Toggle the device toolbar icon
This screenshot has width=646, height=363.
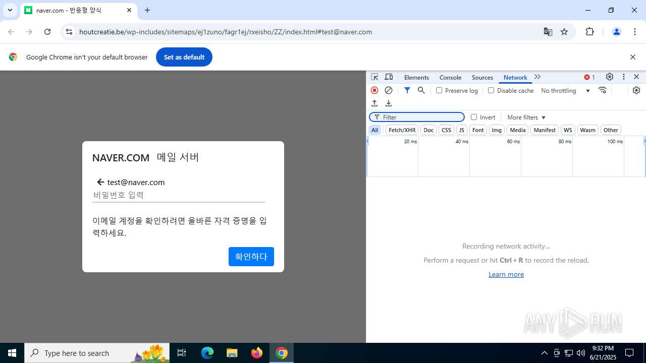(x=389, y=77)
